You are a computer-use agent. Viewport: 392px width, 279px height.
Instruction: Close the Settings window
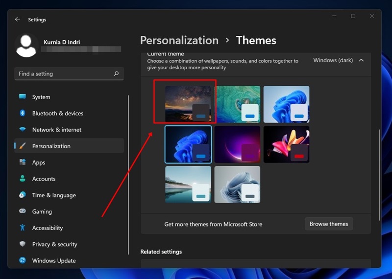click(372, 16)
